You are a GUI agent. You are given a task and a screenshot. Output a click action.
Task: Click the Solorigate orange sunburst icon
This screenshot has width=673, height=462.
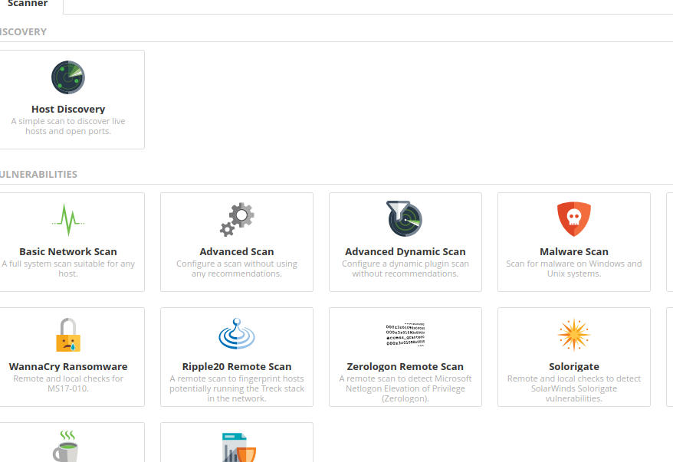573,335
